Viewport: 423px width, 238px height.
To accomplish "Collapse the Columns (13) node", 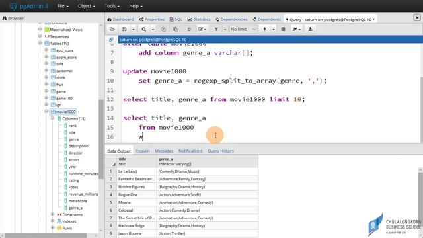I will click(x=53, y=118).
